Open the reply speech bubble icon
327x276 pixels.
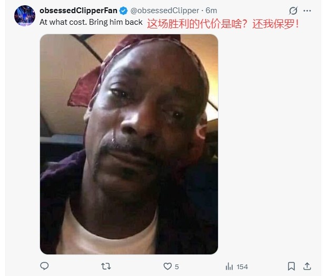44,266
